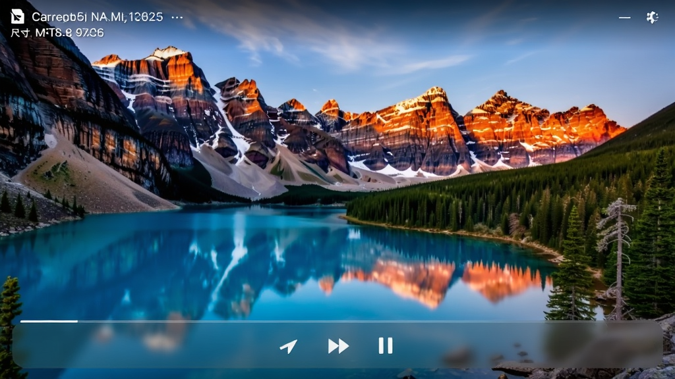Open the three-dot more options menu
This screenshot has height=379, width=675.
click(177, 18)
